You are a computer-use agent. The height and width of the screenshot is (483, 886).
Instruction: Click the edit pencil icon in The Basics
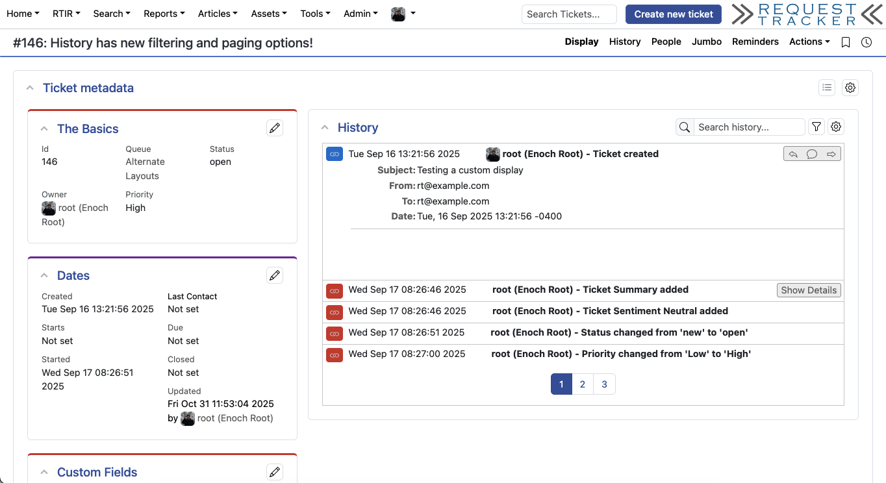point(275,128)
